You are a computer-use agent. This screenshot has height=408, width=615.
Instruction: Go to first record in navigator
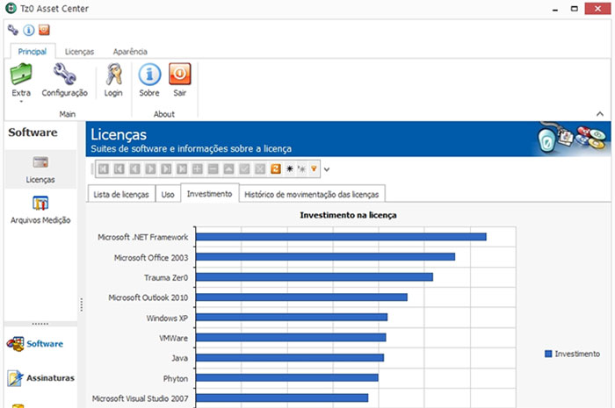pos(103,169)
